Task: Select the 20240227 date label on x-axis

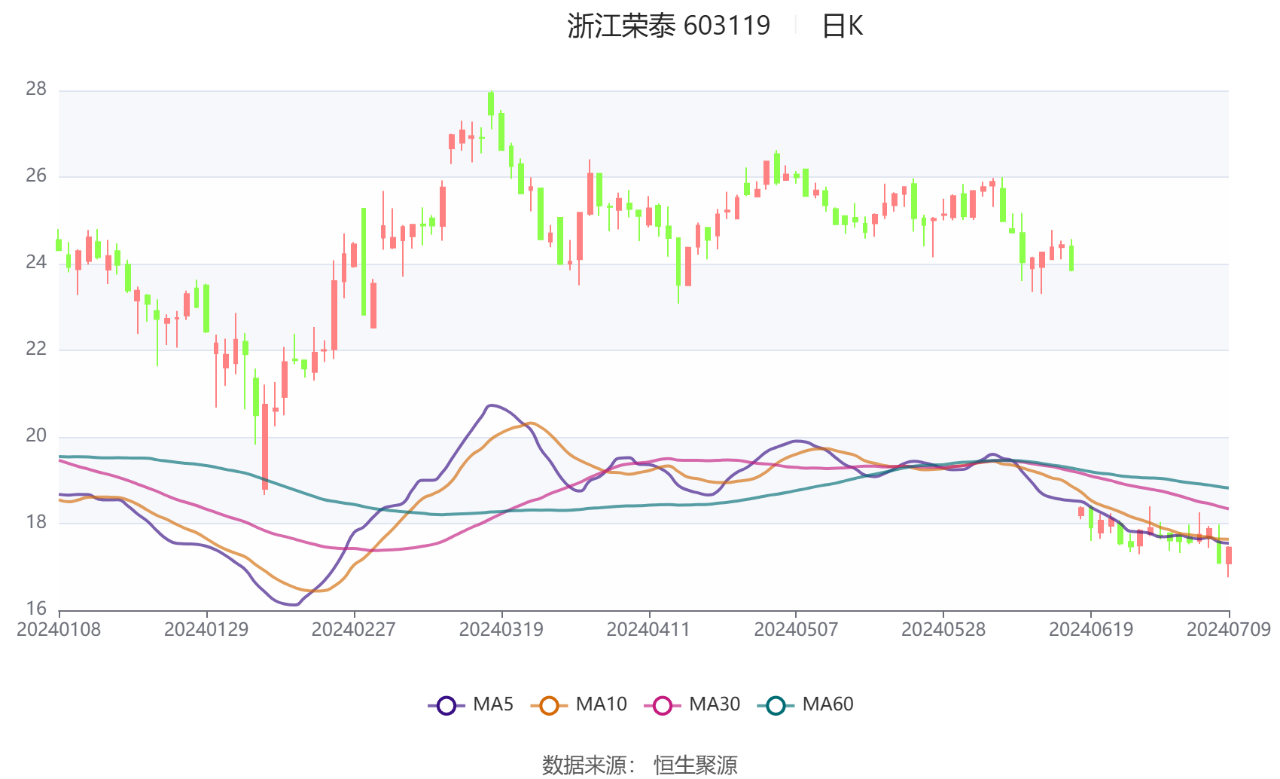Action: [x=354, y=630]
